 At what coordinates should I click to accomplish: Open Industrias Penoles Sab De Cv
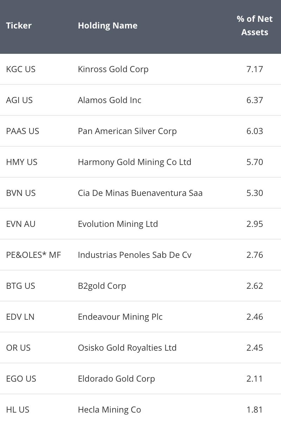pyautogui.click(x=135, y=255)
